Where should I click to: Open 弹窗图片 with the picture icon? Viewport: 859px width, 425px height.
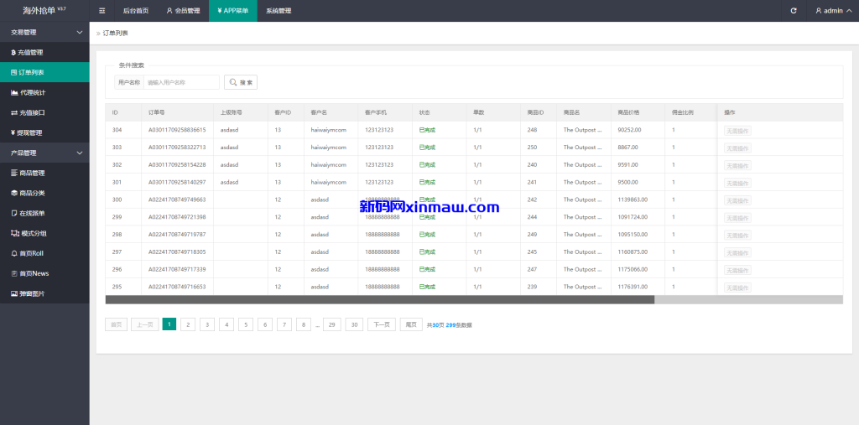pos(31,293)
